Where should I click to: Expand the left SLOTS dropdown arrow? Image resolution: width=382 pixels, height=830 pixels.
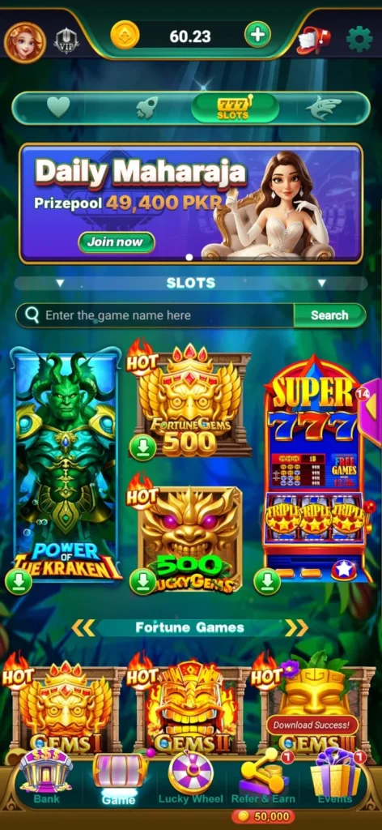tap(60, 283)
